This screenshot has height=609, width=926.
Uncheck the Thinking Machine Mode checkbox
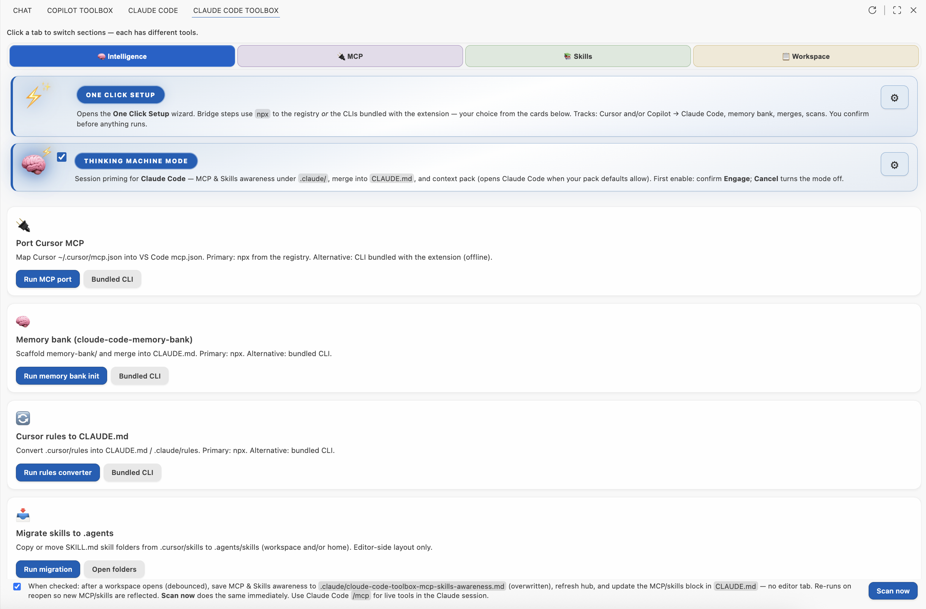pos(62,157)
